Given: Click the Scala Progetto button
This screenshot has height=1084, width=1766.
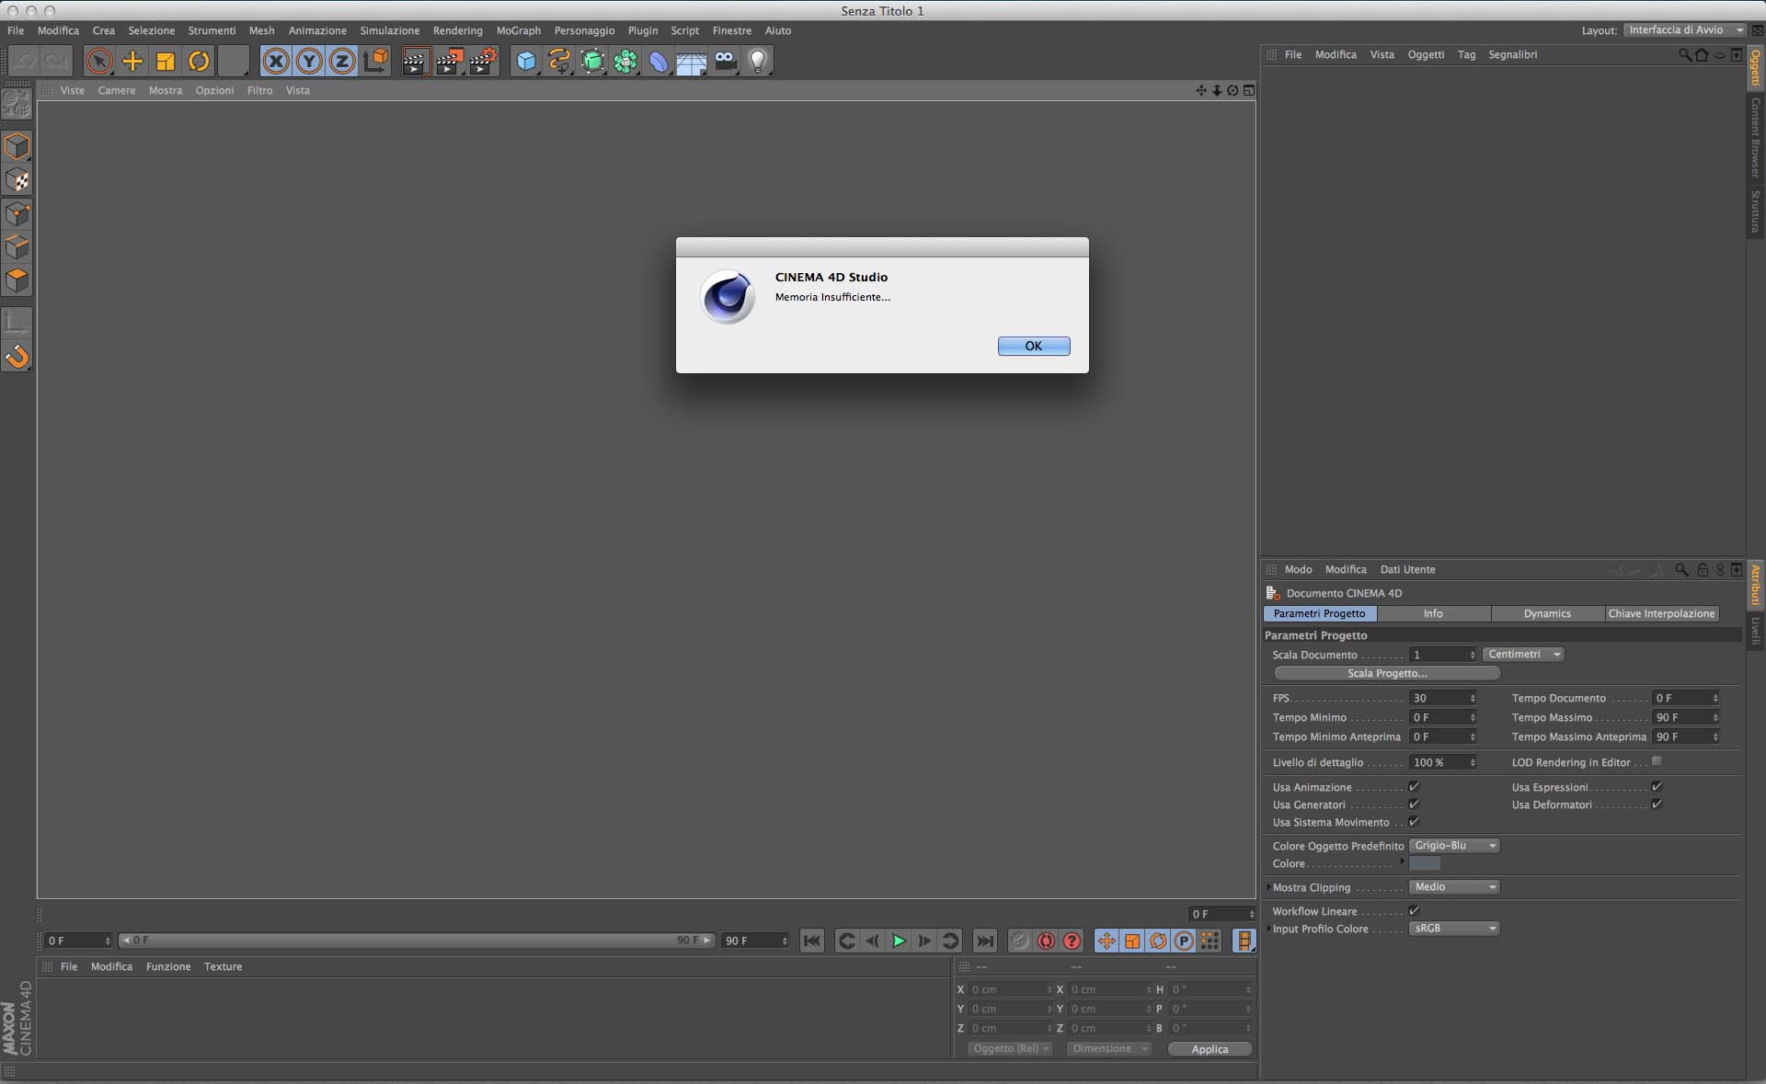Looking at the screenshot, I should (x=1386, y=673).
